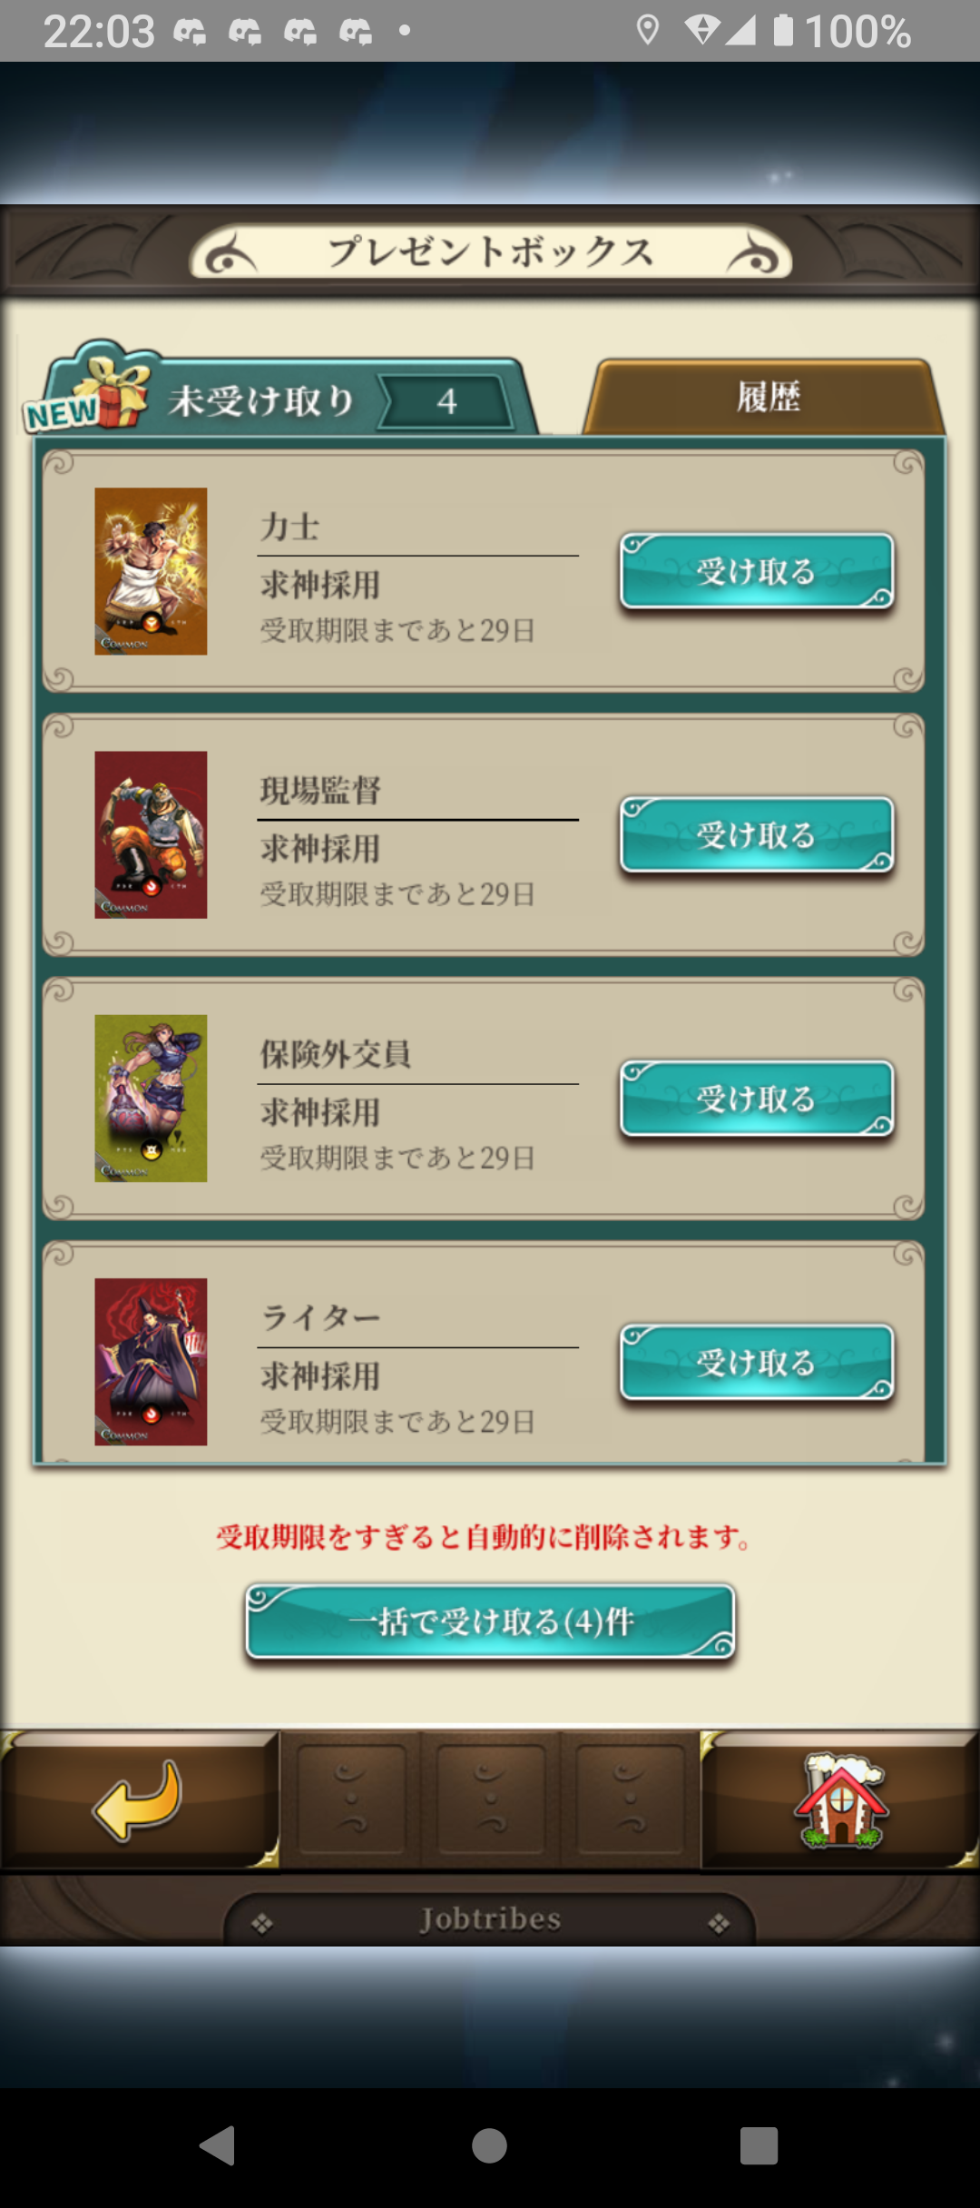Viewport: 980px width, 2208px height.
Task: Claim the ライター present with 受け取る
Action: tap(757, 1362)
